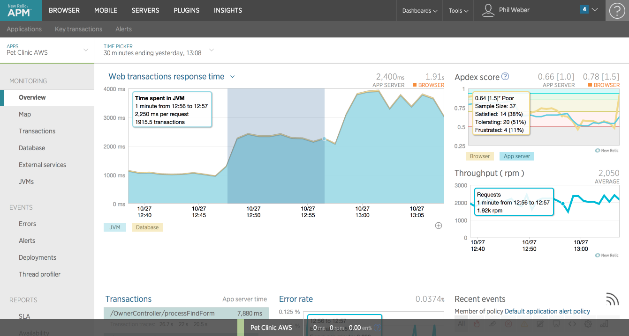
Task: Click the plus icon below response time chart
Action: pos(439,226)
